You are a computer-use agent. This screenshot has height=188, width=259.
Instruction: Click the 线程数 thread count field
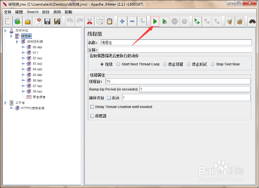[x=178, y=81]
